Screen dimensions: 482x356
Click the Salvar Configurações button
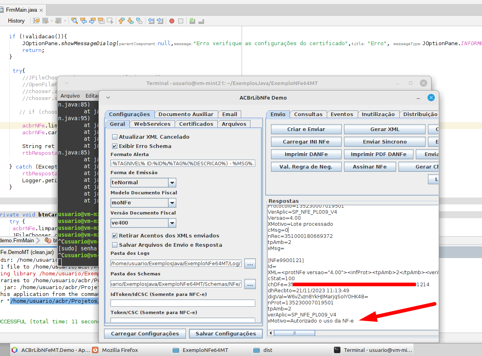225,333
